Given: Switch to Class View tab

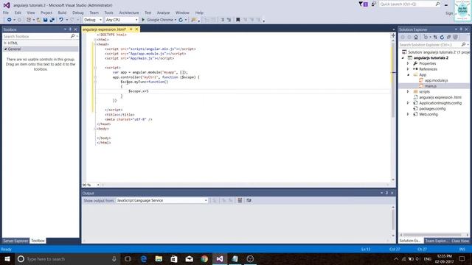Looking at the screenshot, I should tap(460, 241).
